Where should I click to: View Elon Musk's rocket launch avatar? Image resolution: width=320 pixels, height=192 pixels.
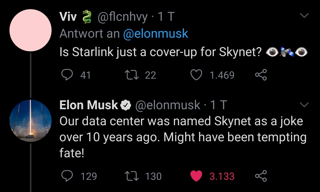[x=31, y=120]
